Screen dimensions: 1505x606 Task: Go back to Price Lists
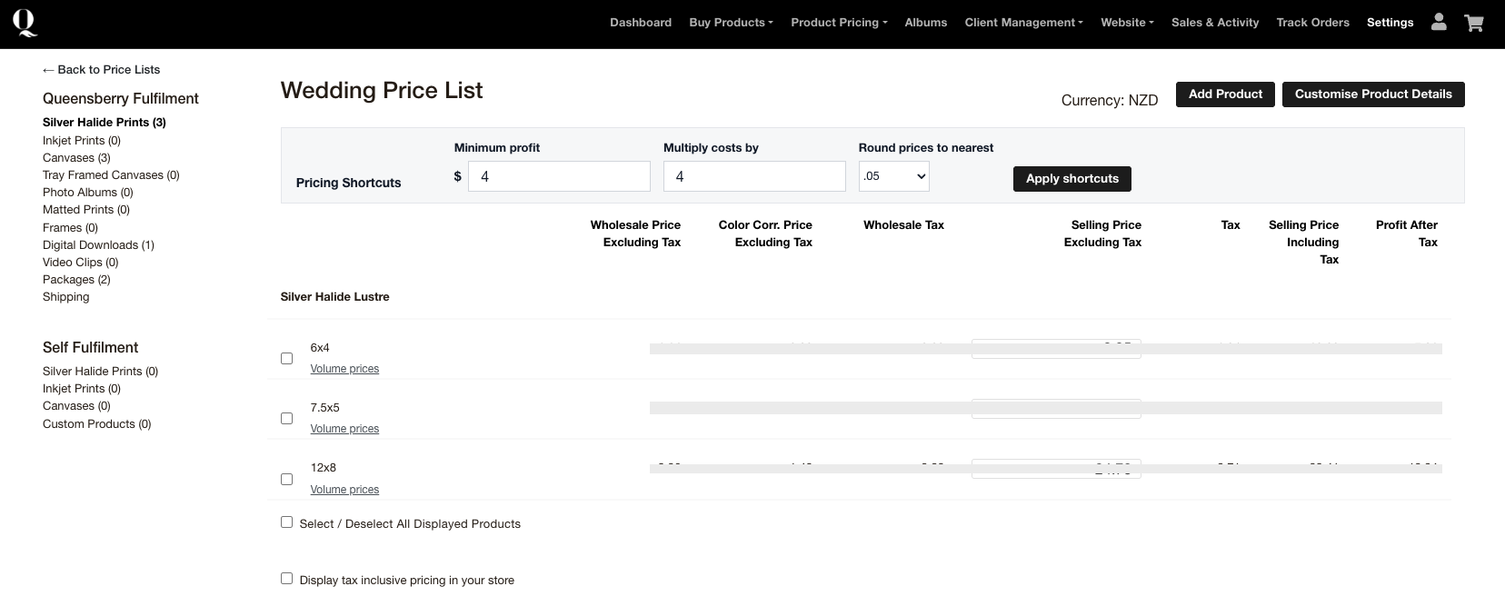[101, 70]
